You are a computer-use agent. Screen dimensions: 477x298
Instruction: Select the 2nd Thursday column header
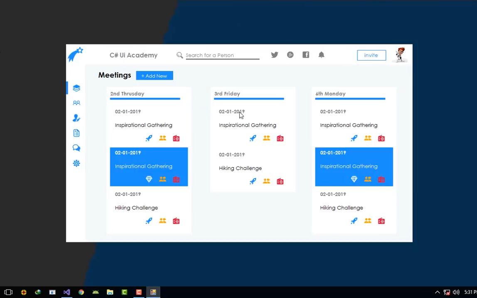pyautogui.click(x=127, y=93)
